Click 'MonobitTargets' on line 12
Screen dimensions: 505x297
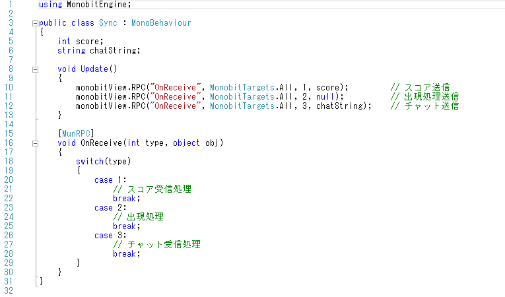coord(242,106)
